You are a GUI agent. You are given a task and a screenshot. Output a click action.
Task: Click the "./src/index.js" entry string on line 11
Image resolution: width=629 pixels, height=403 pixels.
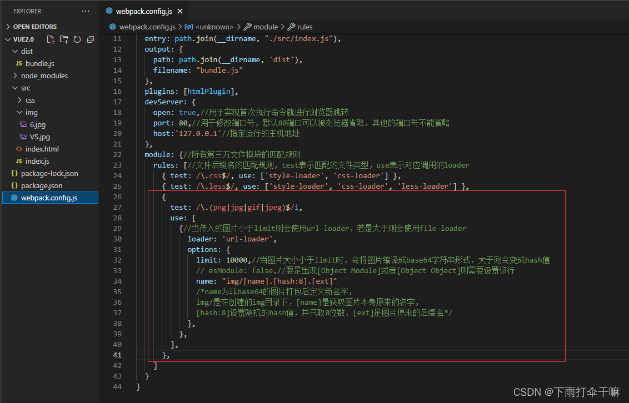[298, 38]
